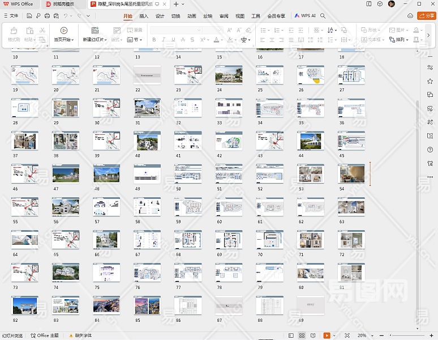Toggle the slide sorter grid view button
Screen dimensions: 438x340
click(x=302, y=335)
